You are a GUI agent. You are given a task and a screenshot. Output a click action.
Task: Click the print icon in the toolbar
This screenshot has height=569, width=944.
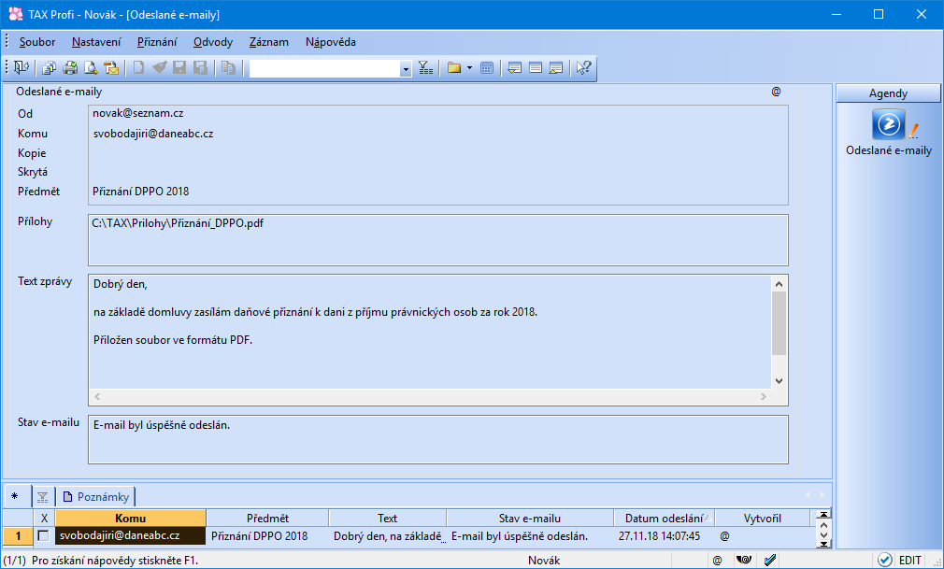click(70, 68)
